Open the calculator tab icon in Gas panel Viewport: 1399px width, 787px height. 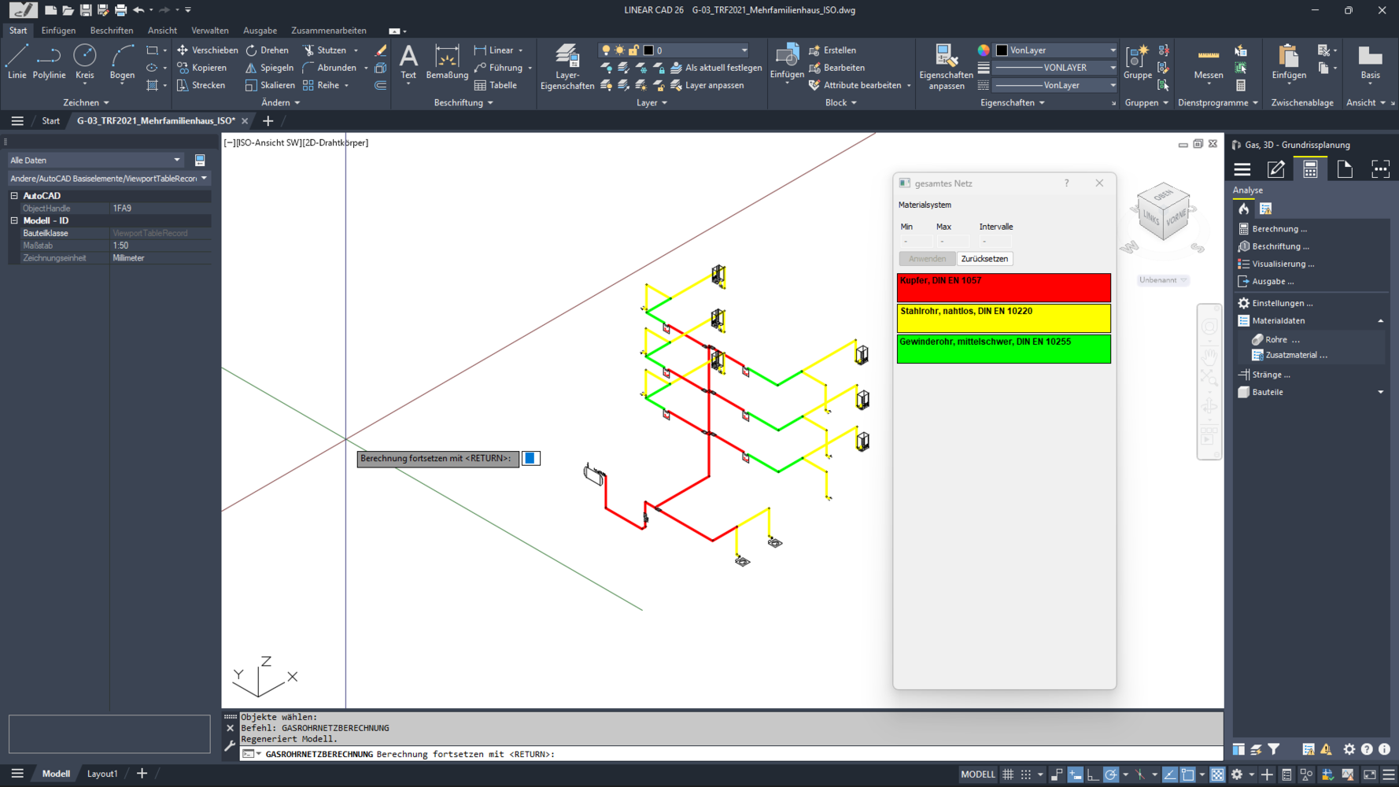(1310, 169)
